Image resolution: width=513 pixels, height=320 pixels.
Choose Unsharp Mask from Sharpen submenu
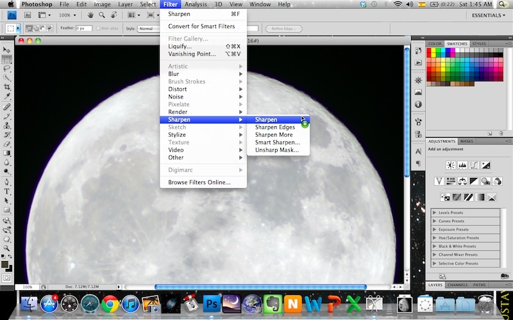point(277,150)
